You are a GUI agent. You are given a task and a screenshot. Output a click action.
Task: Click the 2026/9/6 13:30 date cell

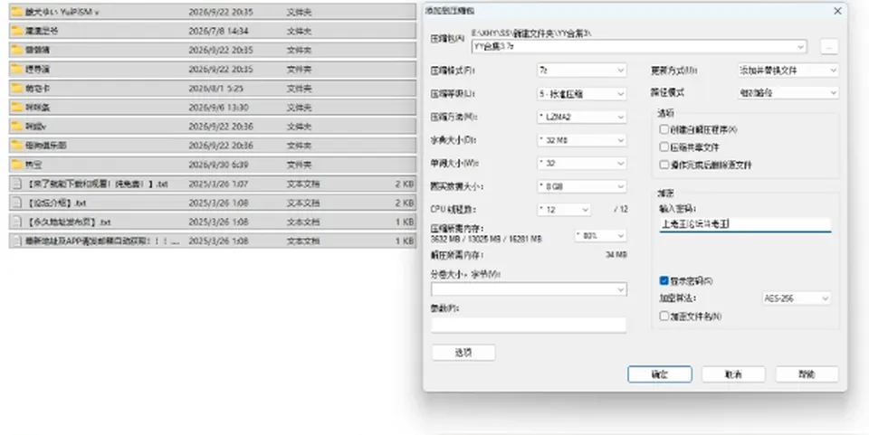(x=218, y=107)
